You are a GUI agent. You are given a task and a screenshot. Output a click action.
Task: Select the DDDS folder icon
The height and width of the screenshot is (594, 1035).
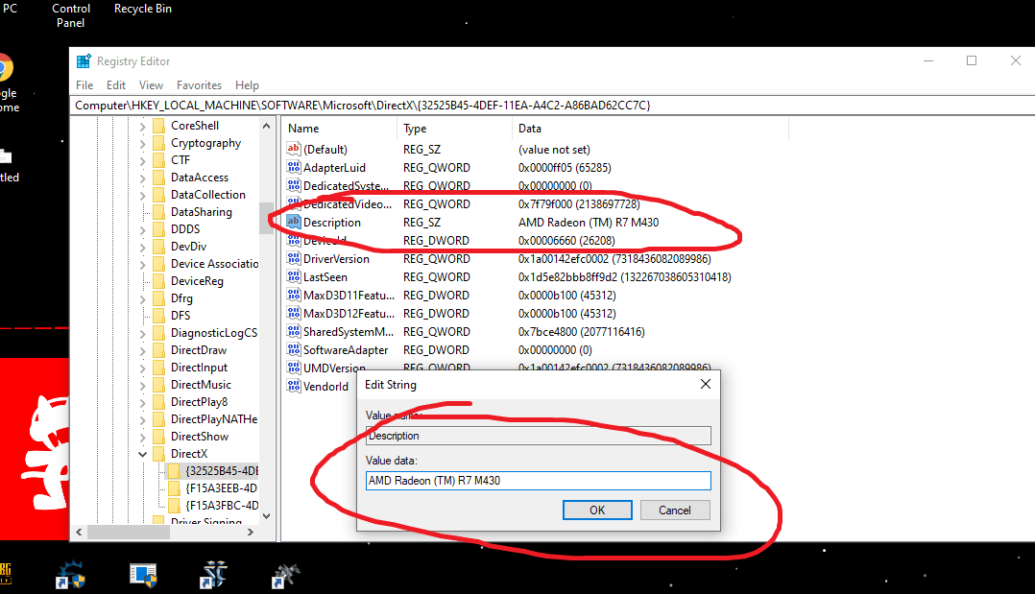click(x=158, y=229)
